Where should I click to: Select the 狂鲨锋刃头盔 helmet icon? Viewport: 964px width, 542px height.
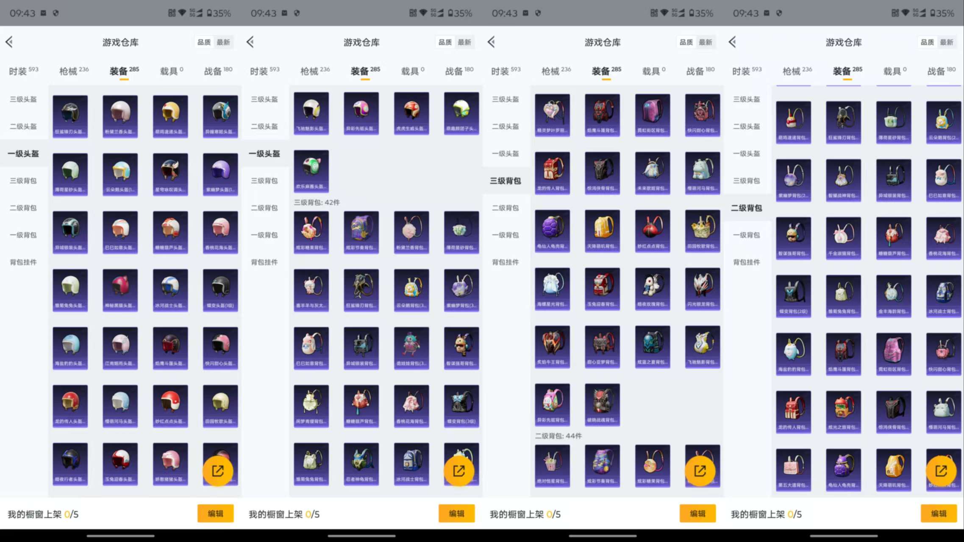click(x=70, y=115)
